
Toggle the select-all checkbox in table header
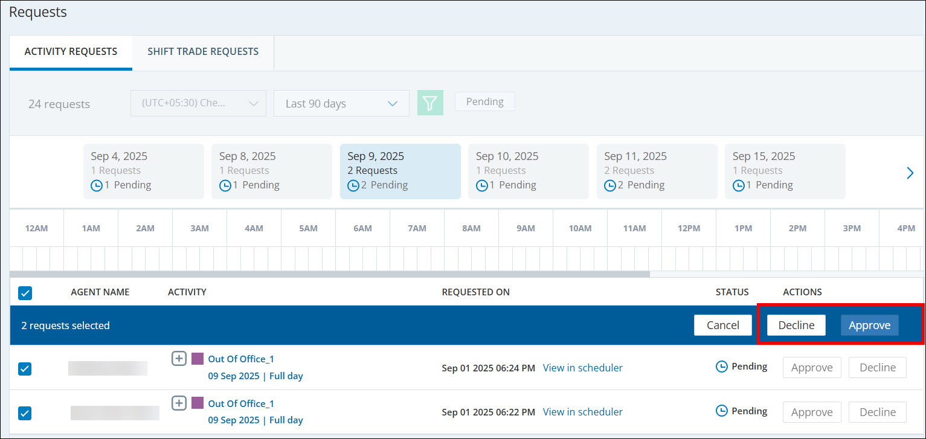click(x=25, y=293)
